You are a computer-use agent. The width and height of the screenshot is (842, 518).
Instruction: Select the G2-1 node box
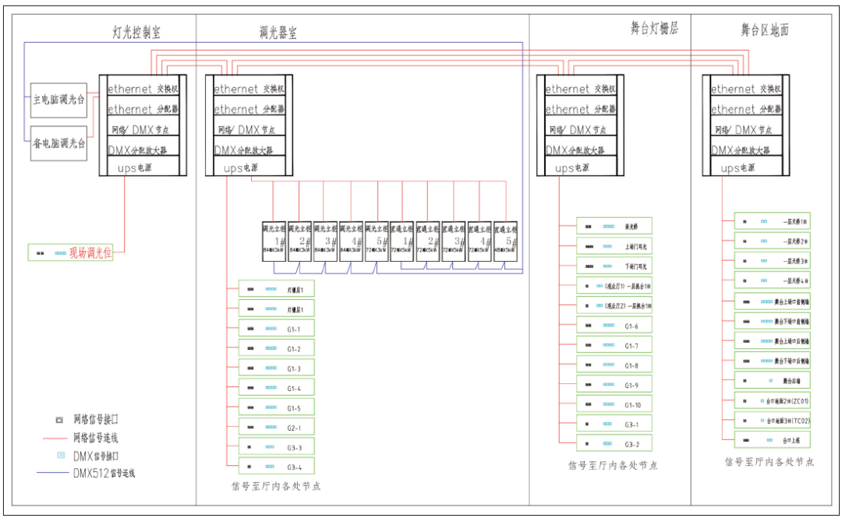point(277,428)
